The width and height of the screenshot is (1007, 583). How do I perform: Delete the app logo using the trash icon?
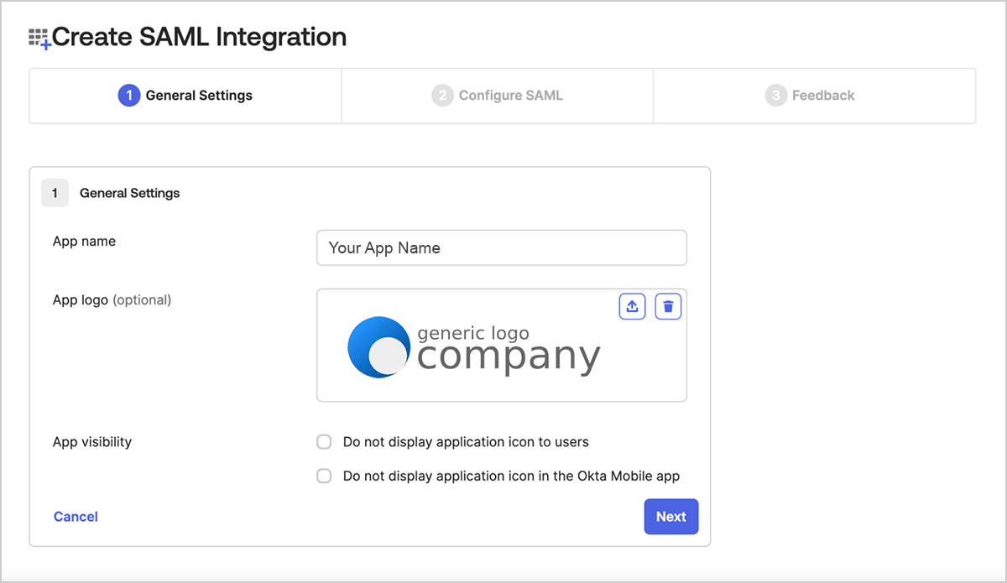[x=668, y=306]
